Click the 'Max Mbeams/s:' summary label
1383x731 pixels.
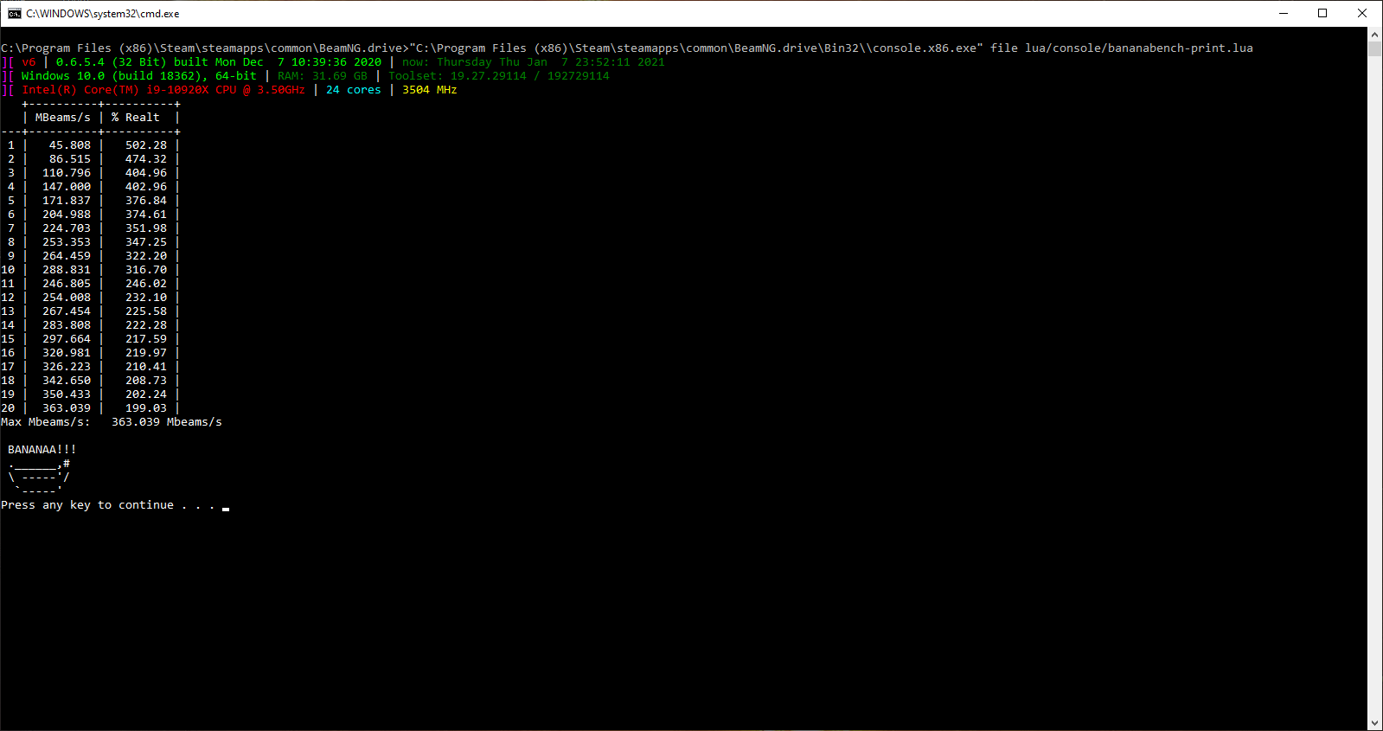tap(46, 422)
